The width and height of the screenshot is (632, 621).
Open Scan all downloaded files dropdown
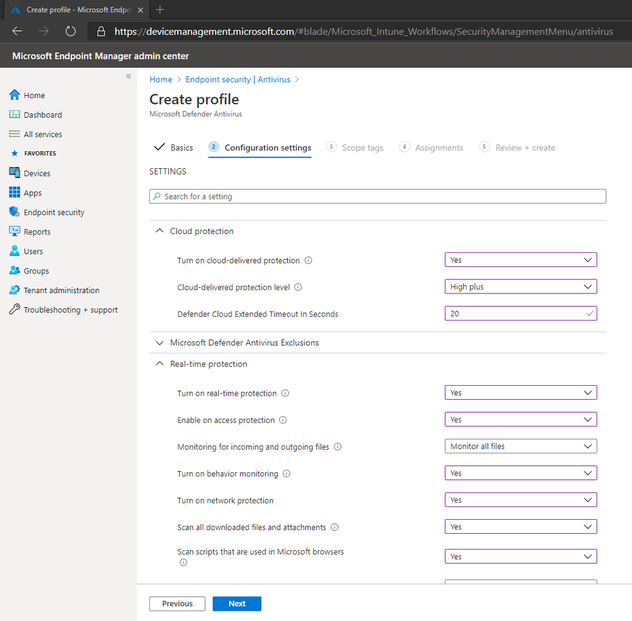pyautogui.click(x=521, y=527)
